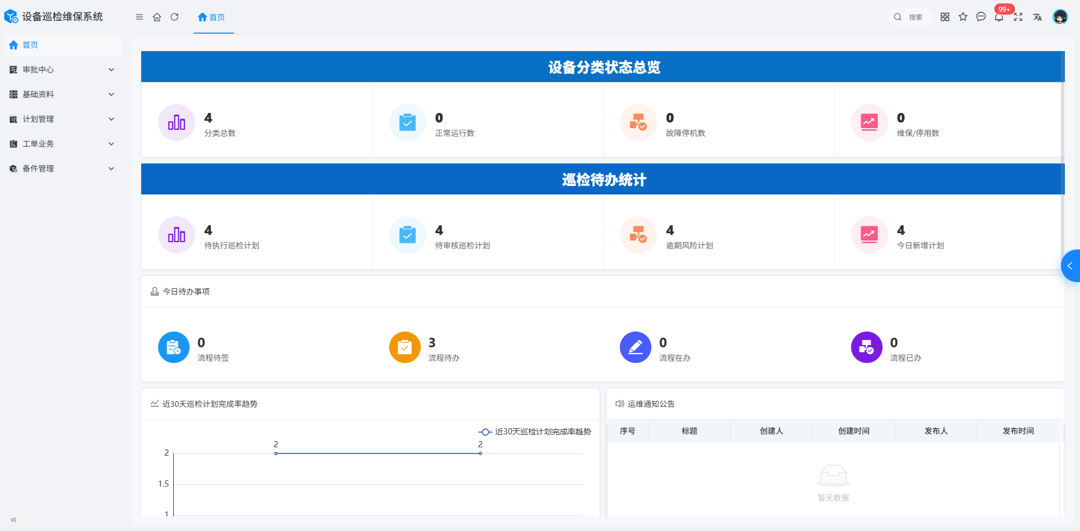Click the 故障停机数 icon

coord(638,122)
